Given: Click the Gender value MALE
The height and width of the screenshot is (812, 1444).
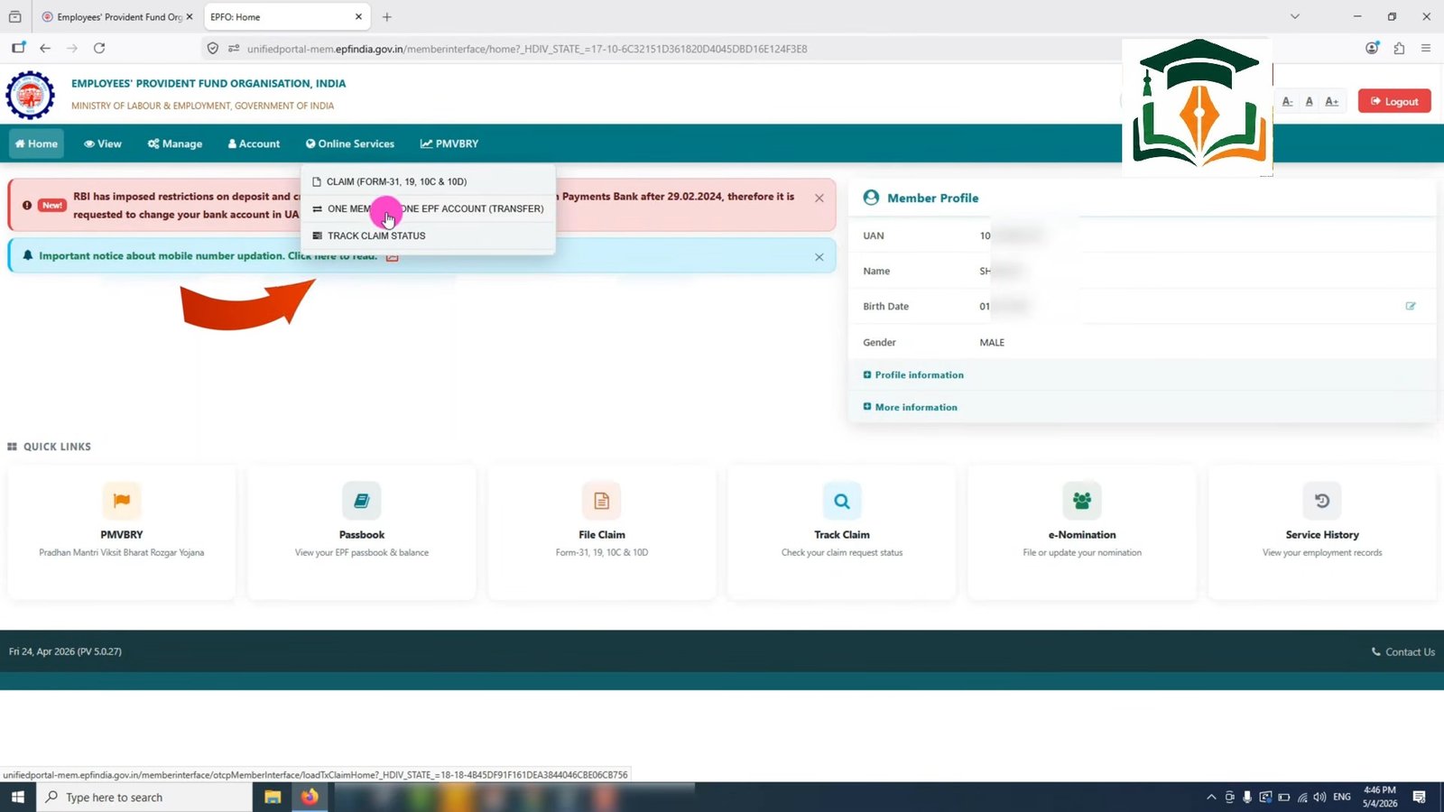Looking at the screenshot, I should [992, 343].
